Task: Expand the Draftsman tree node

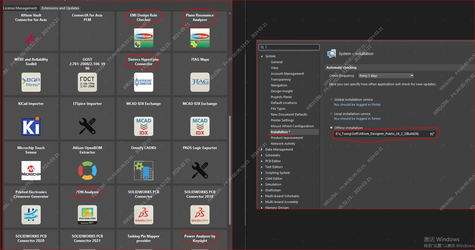Action: [x=262, y=190]
